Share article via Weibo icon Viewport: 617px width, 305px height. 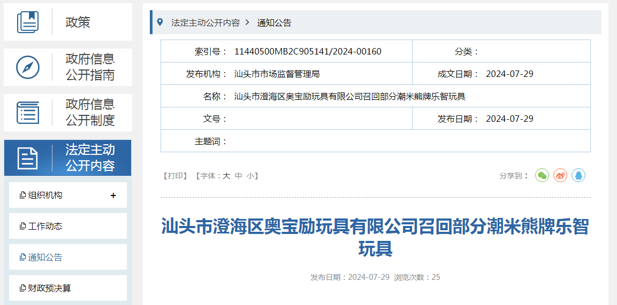coord(560,176)
